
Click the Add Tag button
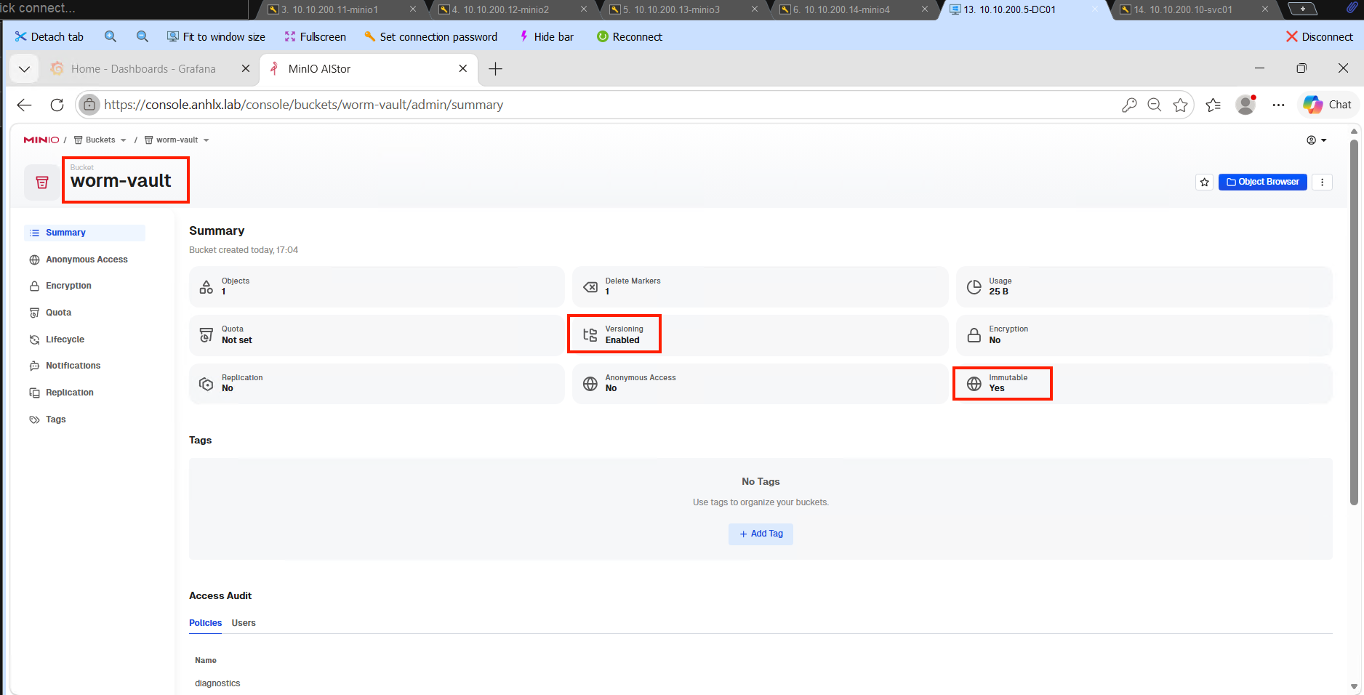pyautogui.click(x=761, y=534)
